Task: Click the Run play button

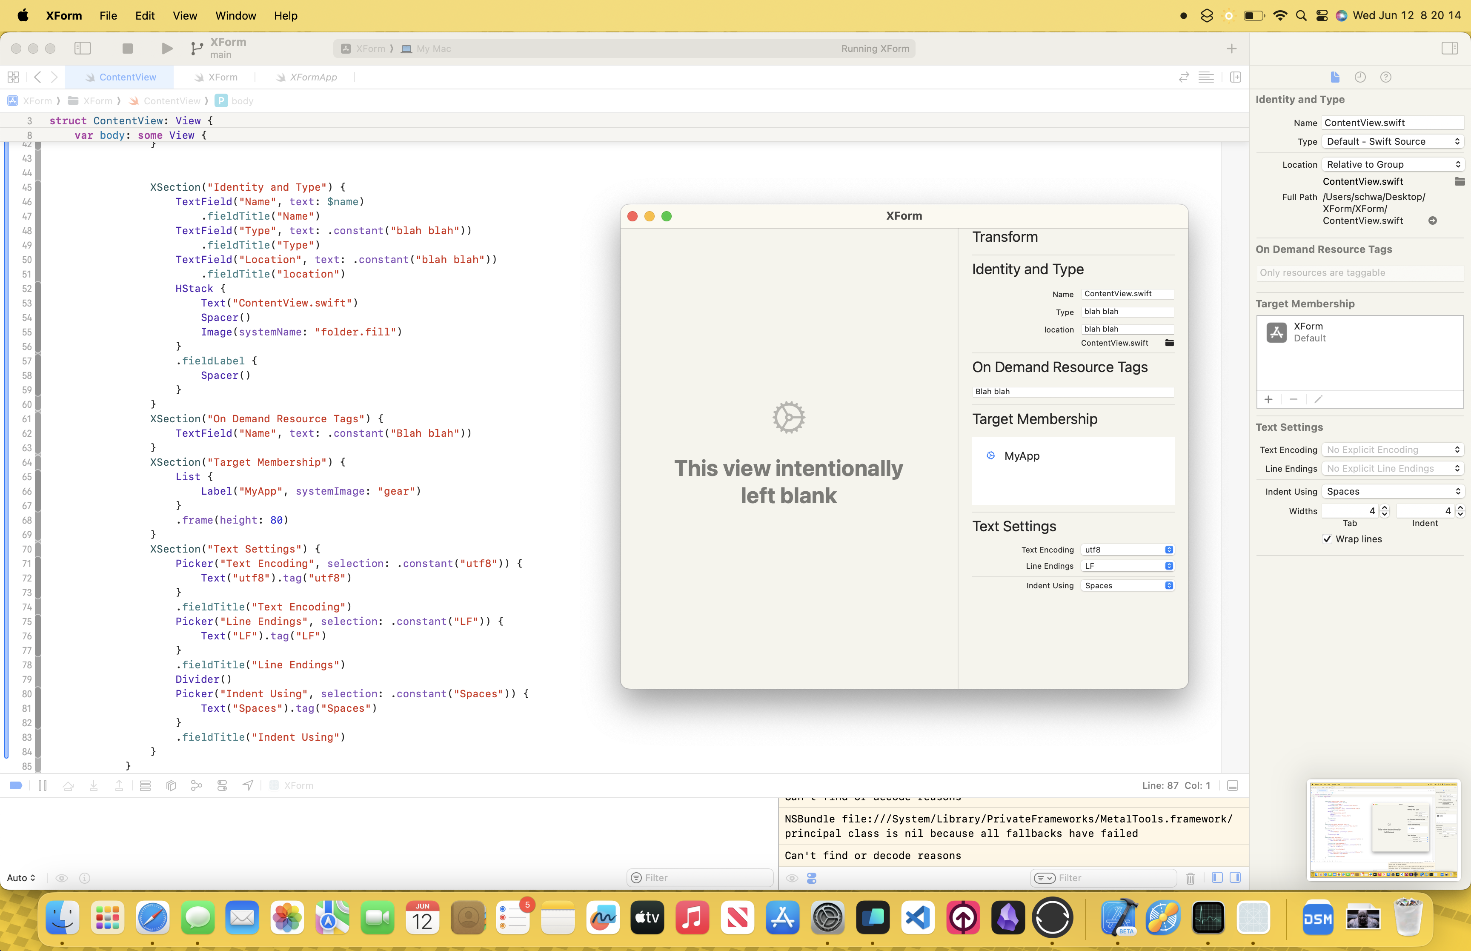Action: point(167,48)
